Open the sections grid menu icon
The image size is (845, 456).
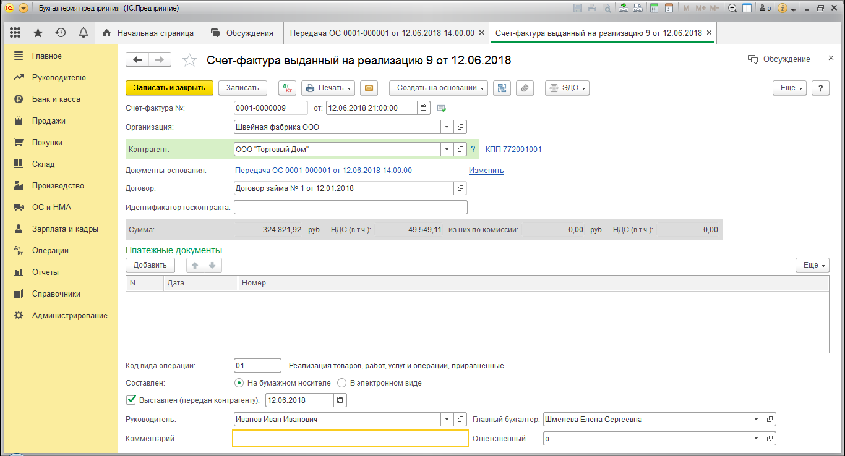(x=15, y=33)
